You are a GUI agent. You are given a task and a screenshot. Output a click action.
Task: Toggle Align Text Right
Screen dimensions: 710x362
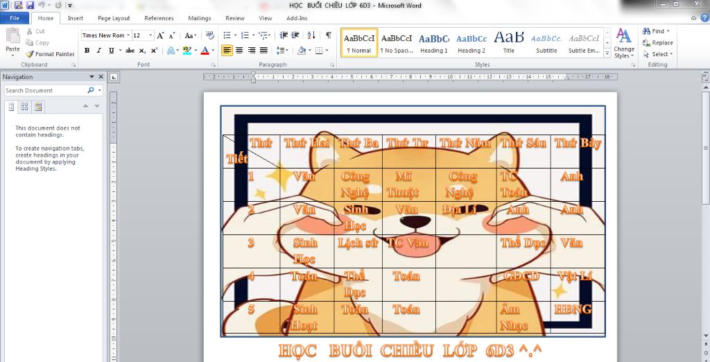[251, 51]
